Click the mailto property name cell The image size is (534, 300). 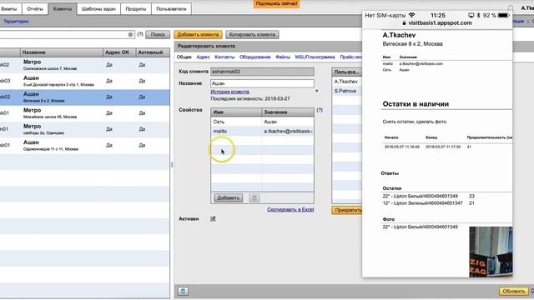236,132
